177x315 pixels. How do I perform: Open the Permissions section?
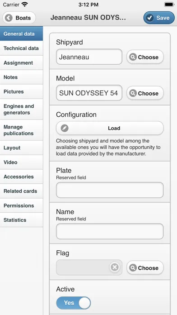pos(22,205)
